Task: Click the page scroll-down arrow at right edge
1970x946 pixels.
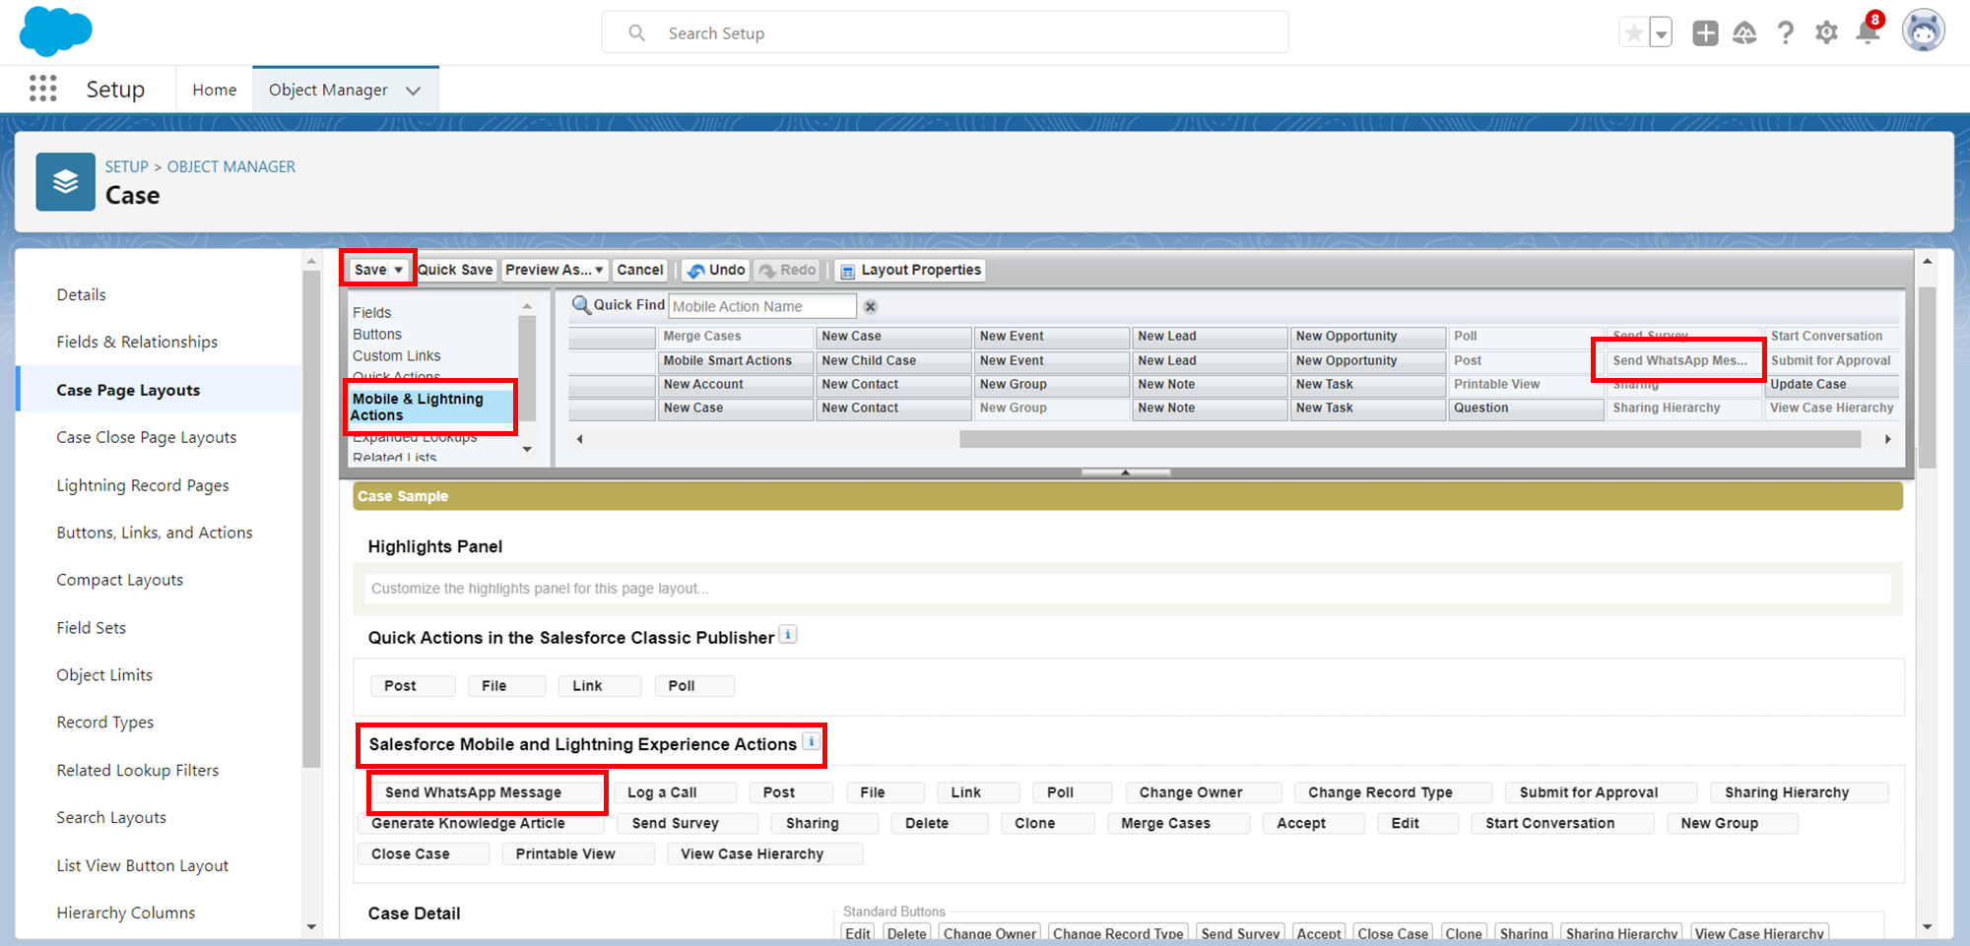Action: click(1928, 926)
